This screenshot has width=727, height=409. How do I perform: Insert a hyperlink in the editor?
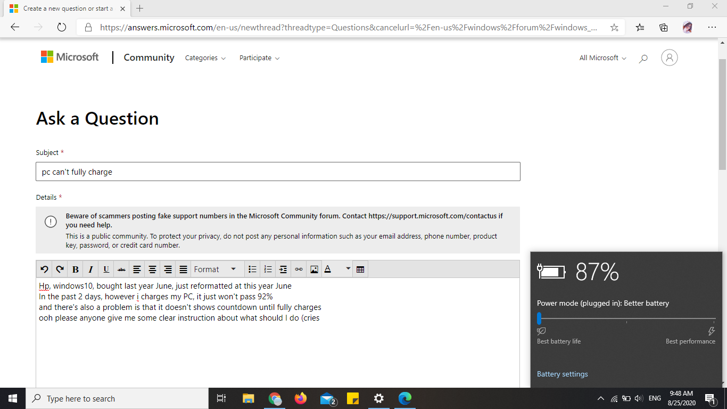(x=299, y=269)
